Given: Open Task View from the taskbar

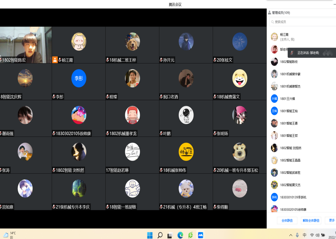Looking at the screenshot, I should (170, 235).
